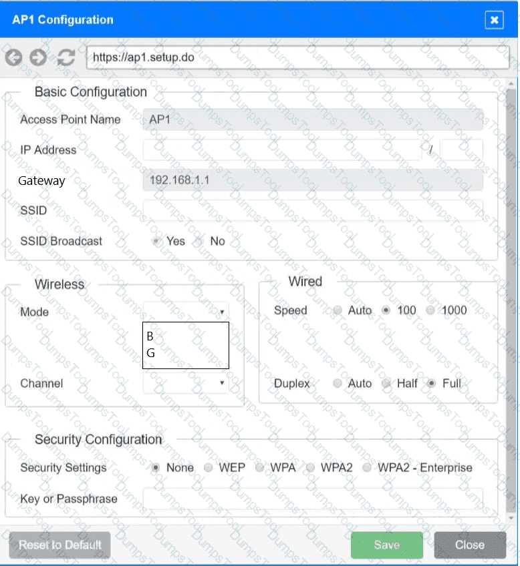Set wired Speed to Auto
The image size is (520, 566).
point(338,310)
